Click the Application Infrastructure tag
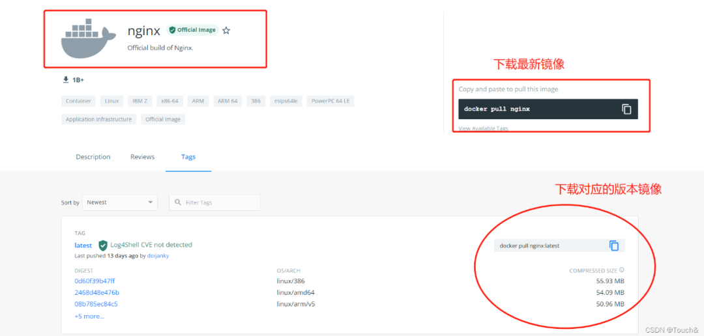This screenshot has width=704, height=336. (x=99, y=119)
